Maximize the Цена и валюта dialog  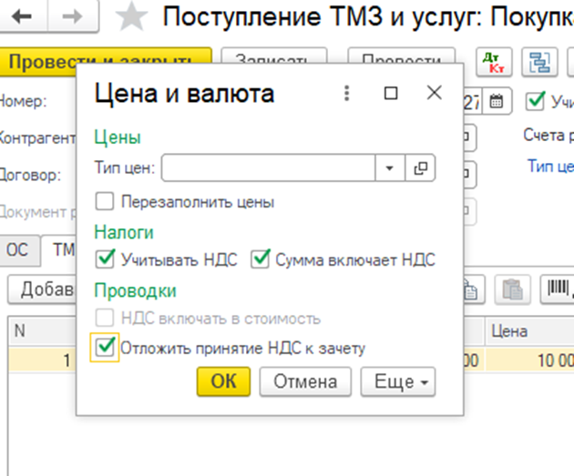click(391, 94)
